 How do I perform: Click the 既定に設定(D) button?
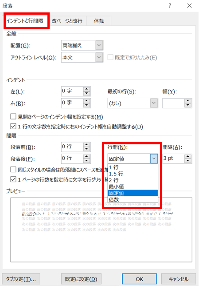click(x=81, y=279)
